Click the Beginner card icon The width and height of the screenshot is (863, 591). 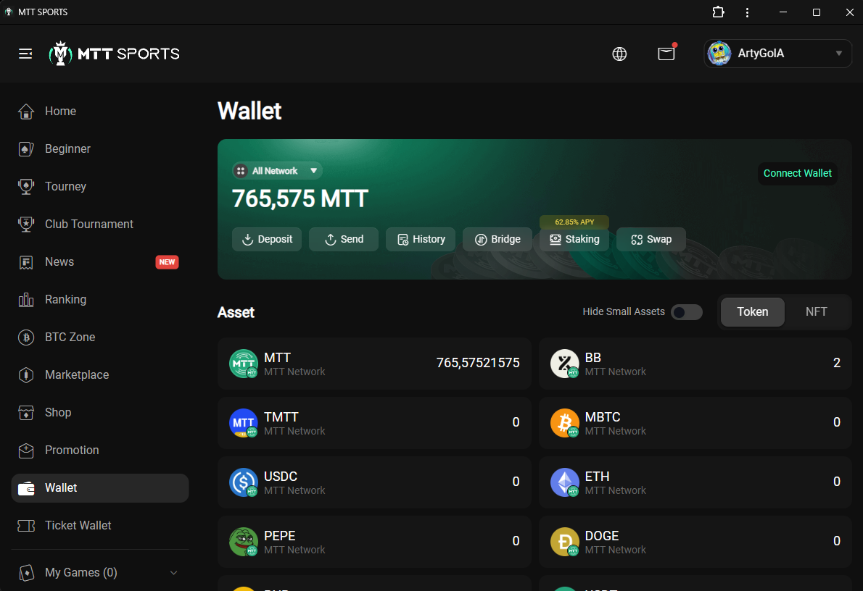(x=26, y=149)
